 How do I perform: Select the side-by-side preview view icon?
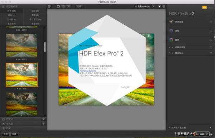pos(68,6)
